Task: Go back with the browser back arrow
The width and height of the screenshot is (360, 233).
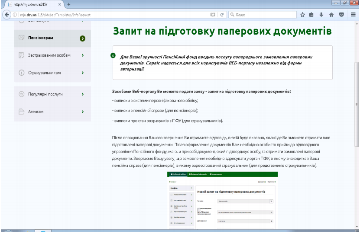Action: coord(6,15)
